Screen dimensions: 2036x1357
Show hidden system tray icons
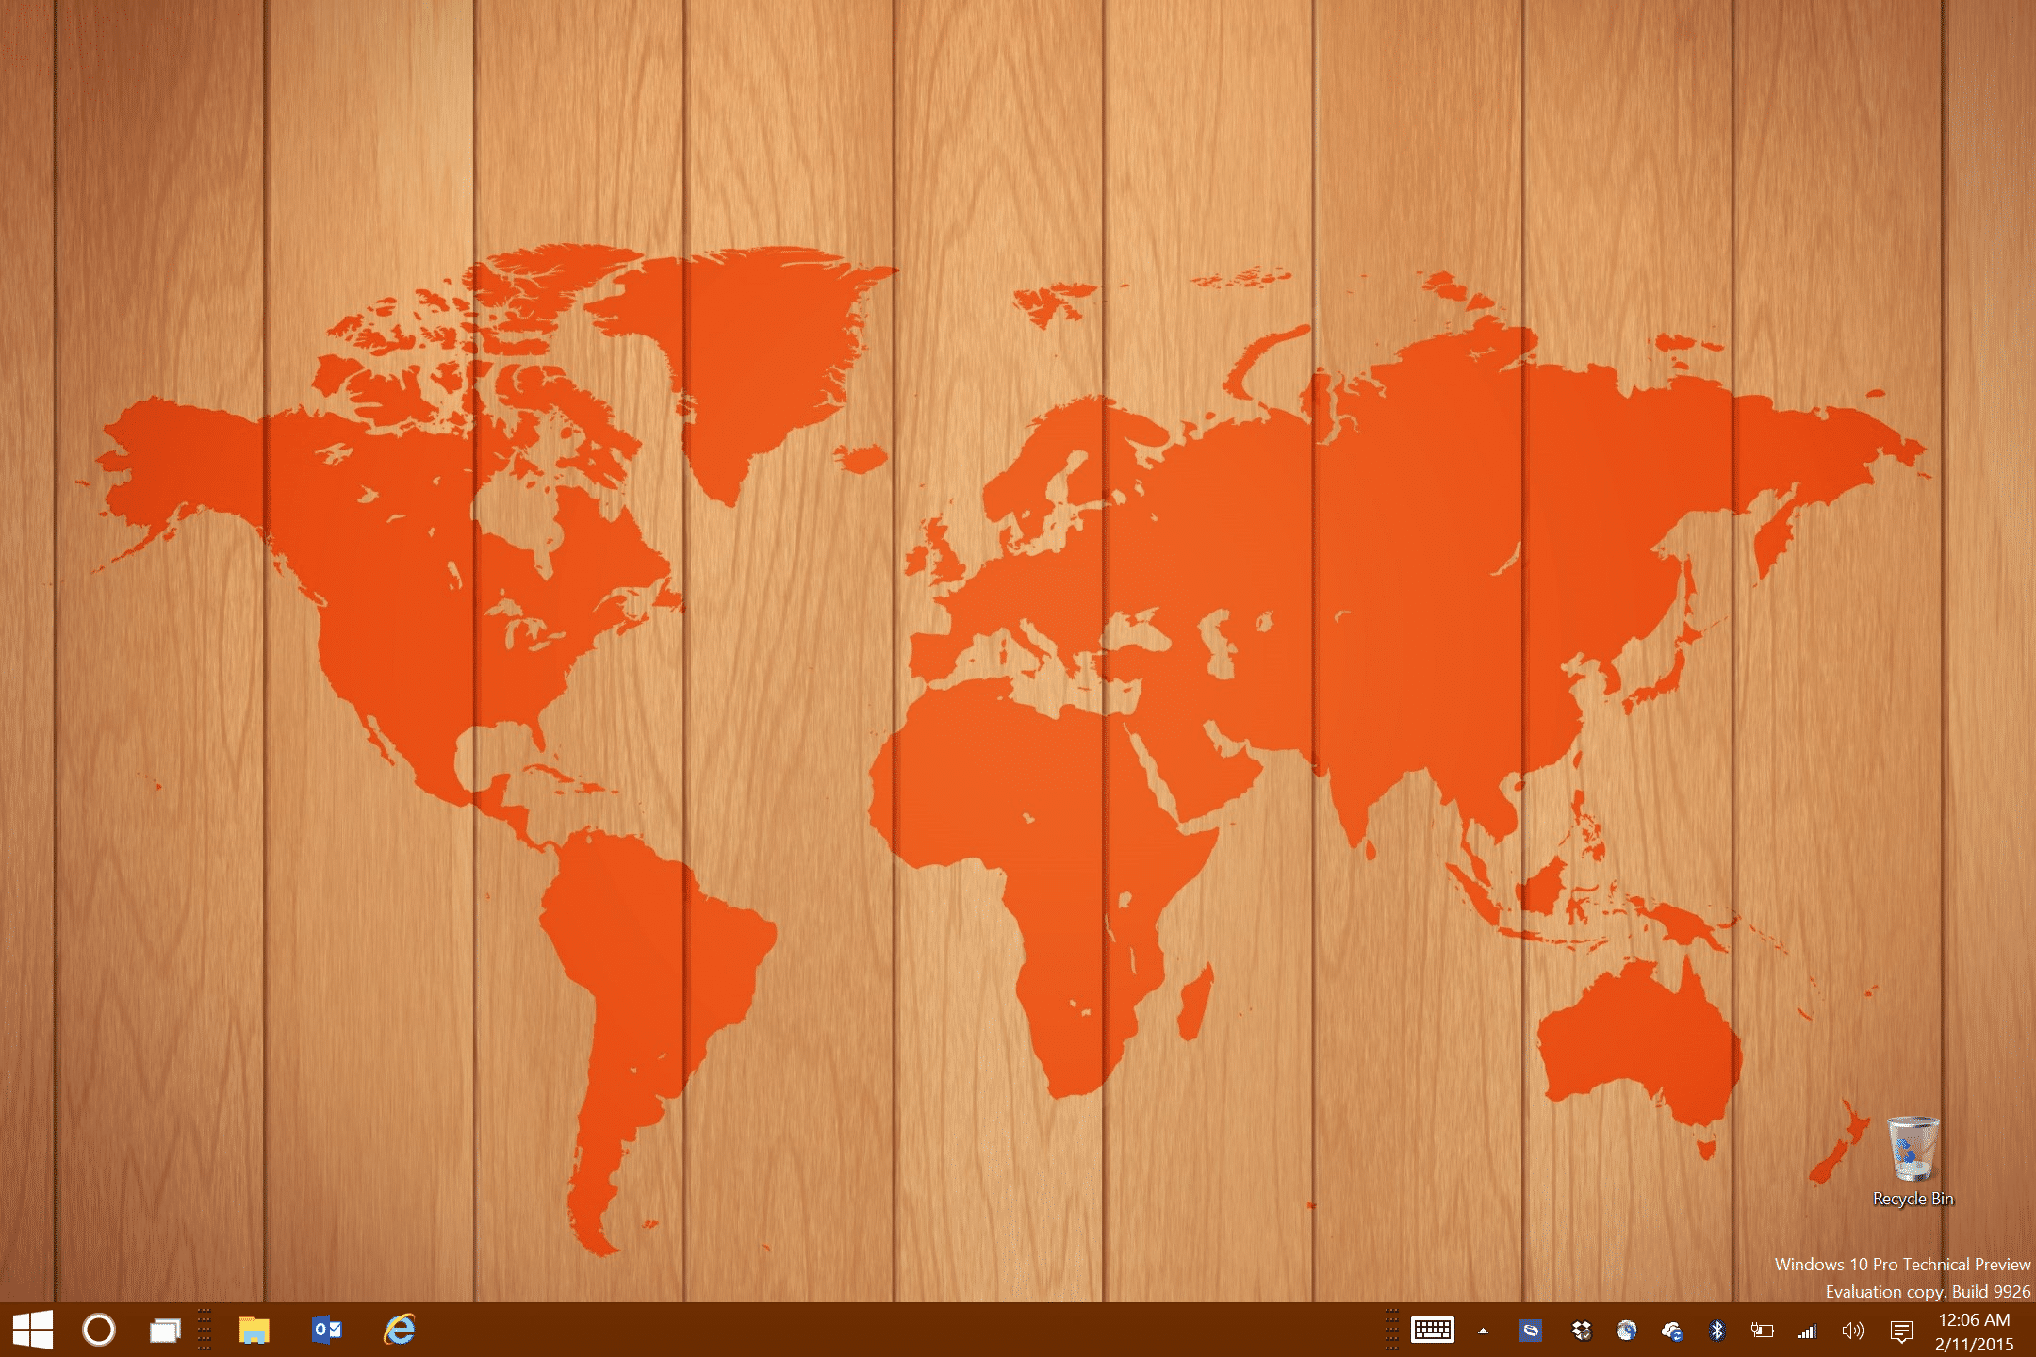pos(1483,1331)
